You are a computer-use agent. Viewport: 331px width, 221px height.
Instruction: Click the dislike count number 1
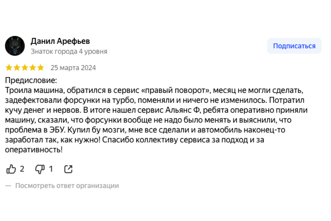[x=51, y=169]
